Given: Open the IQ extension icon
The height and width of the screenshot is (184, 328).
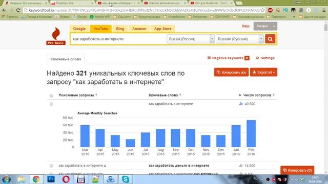Looking at the screenshot, I should point(285,10).
